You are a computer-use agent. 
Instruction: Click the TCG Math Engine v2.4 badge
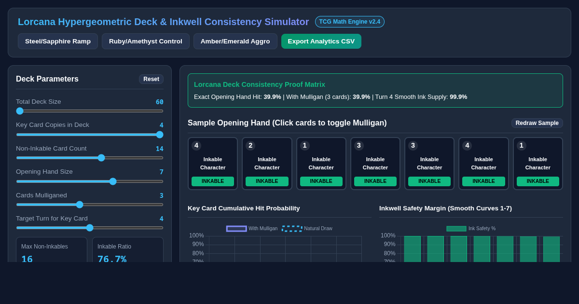coord(350,22)
